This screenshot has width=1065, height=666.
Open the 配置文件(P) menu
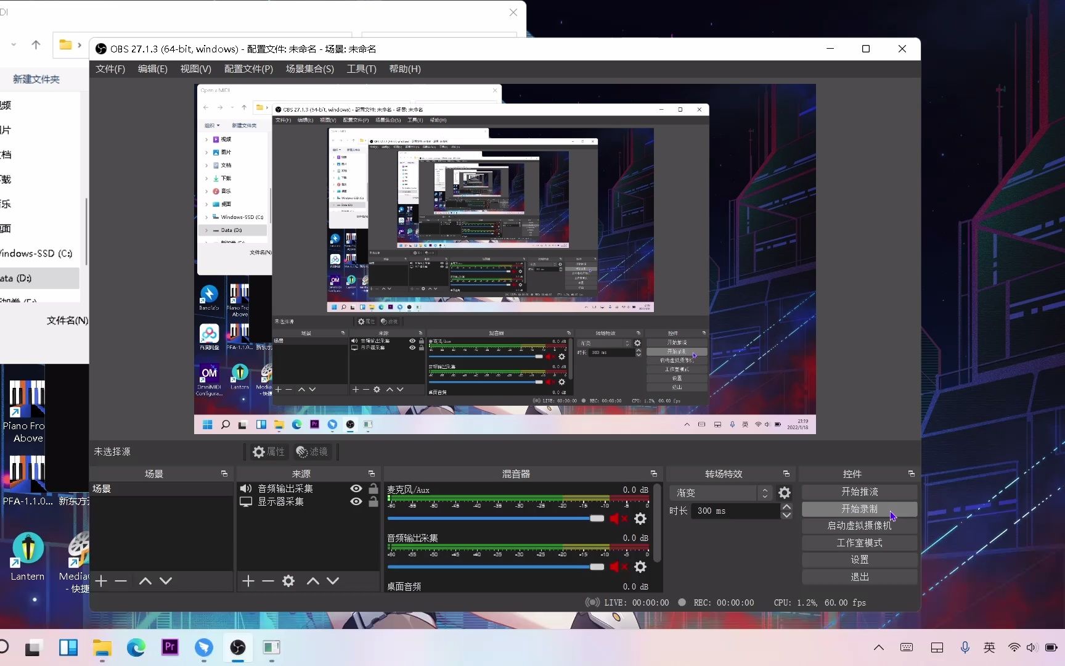point(248,69)
